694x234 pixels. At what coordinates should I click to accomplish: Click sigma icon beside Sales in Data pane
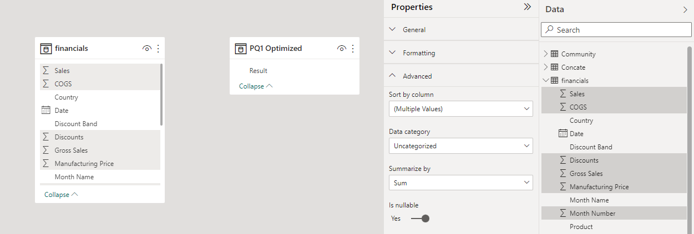point(563,94)
